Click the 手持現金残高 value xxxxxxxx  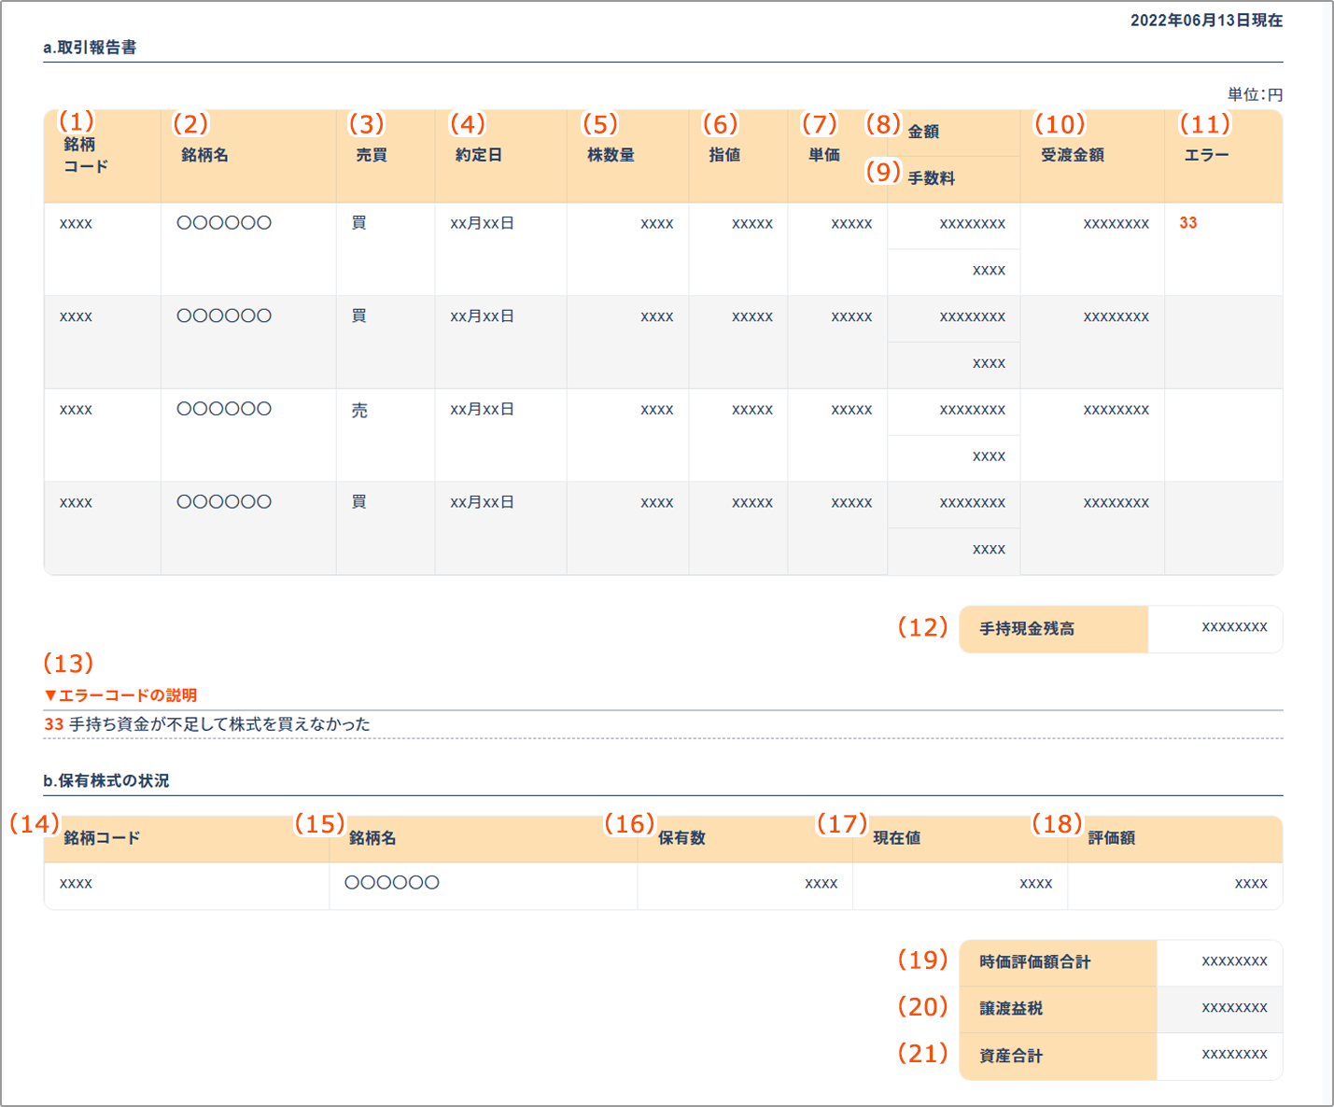(1234, 627)
